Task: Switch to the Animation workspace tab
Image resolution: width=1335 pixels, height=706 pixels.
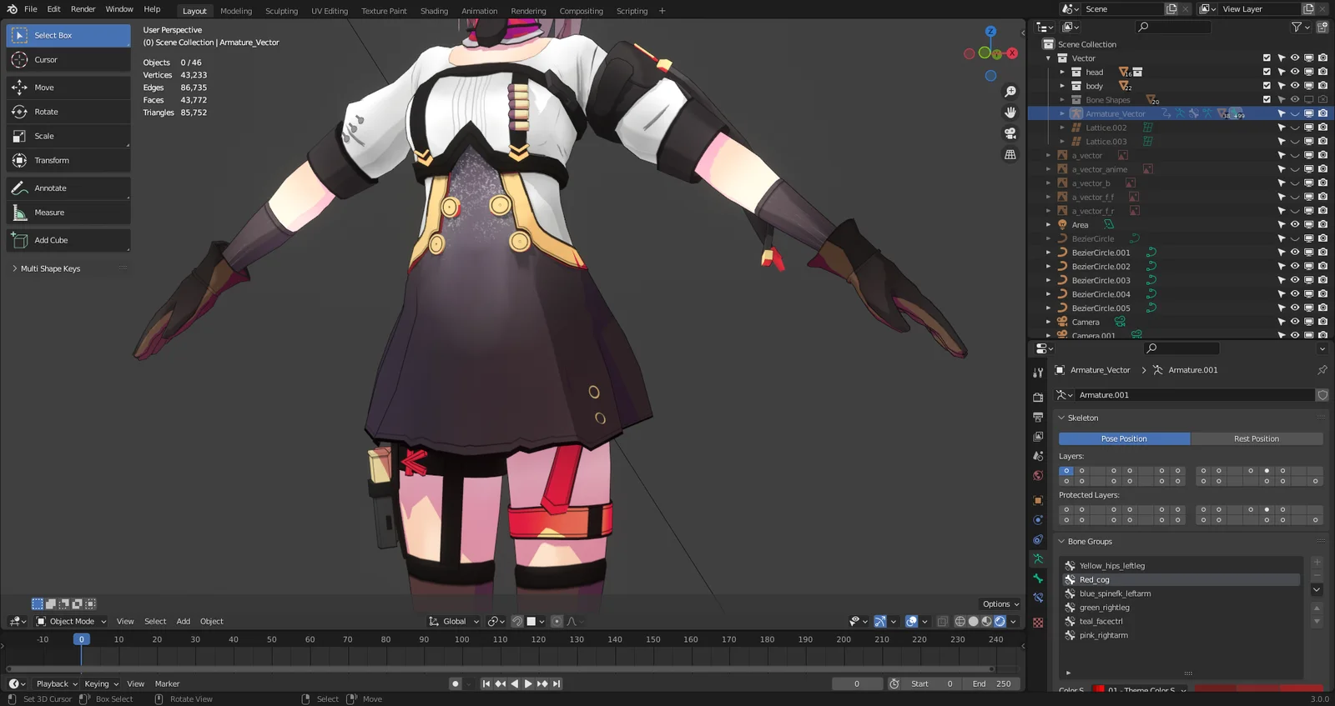Action: tap(479, 11)
